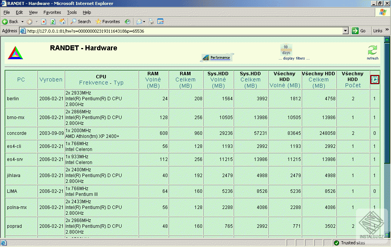Click the display filters link
This screenshot has height=247, width=391.
294,58
